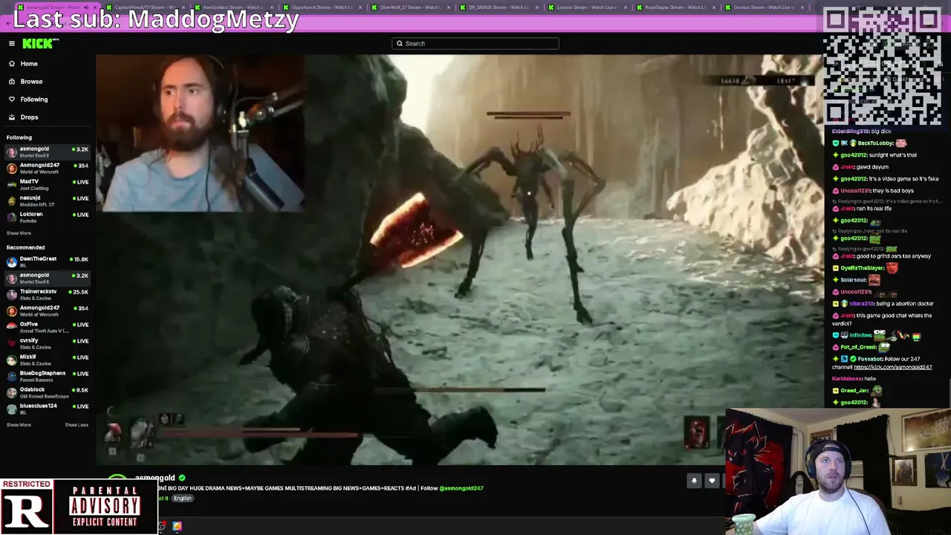Screen dimensions: 951x535
Task: Open Trainwreckstv channel avatar
Action: tap(12, 295)
